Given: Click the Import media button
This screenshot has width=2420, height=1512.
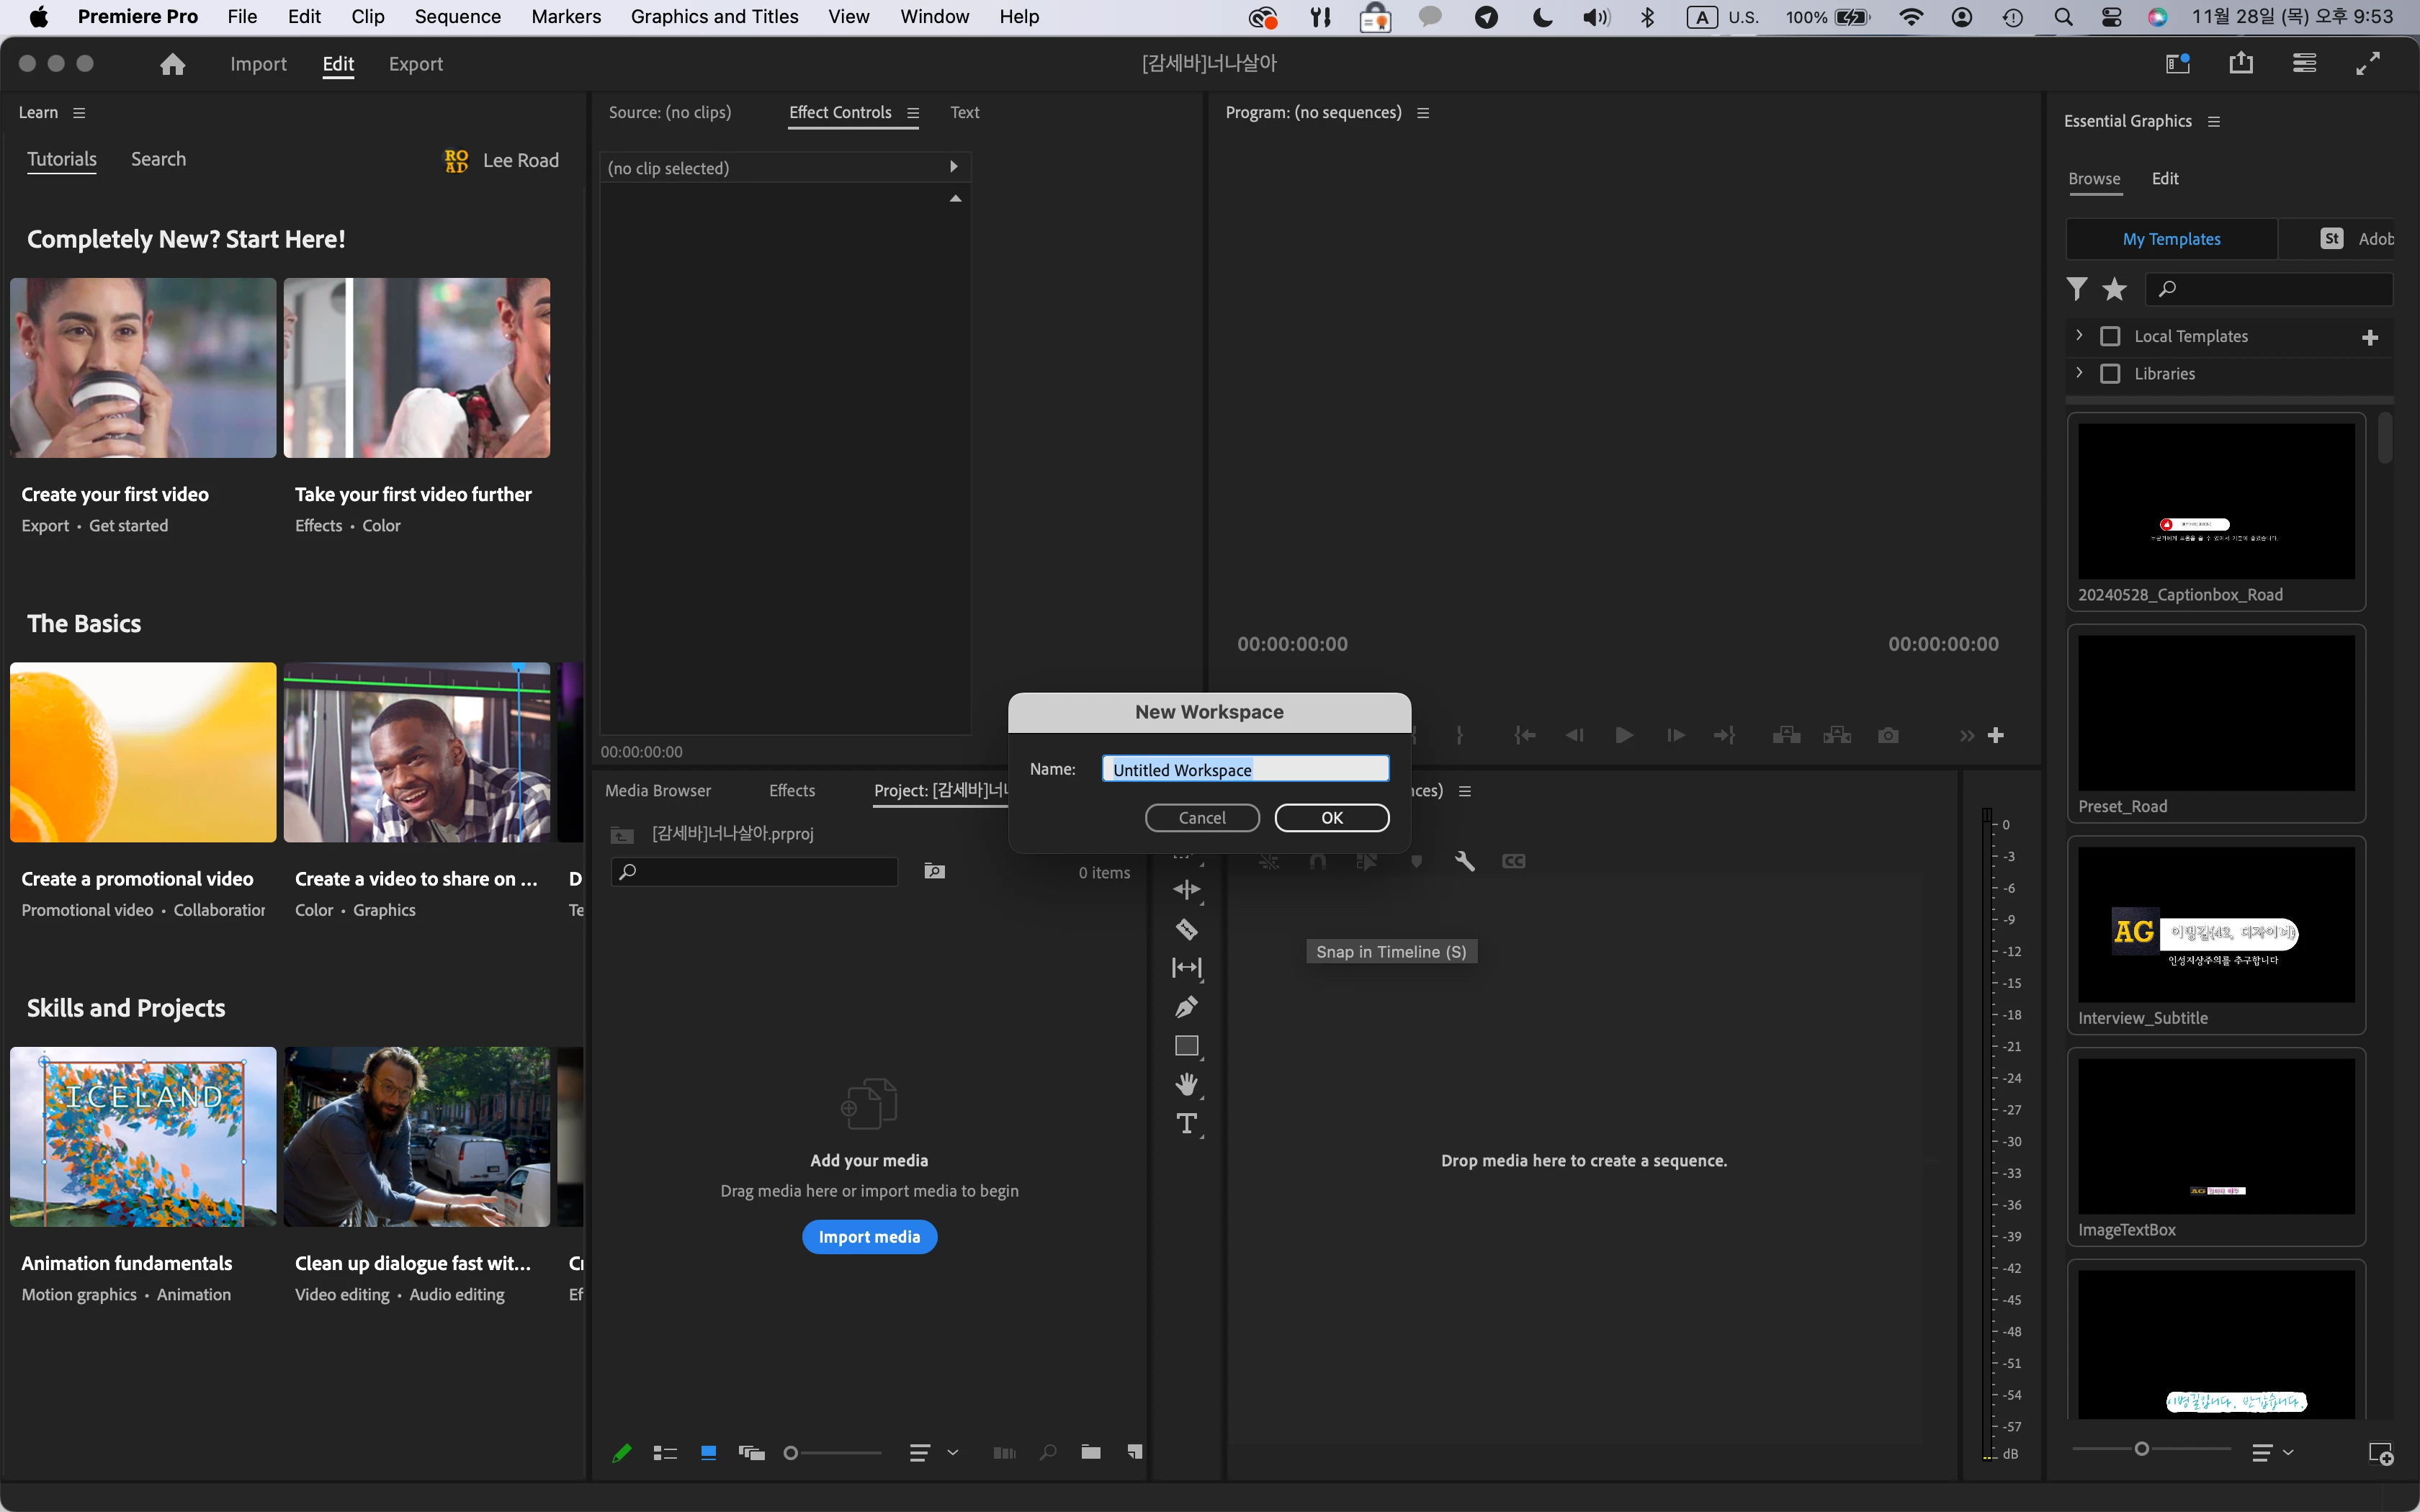Looking at the screenshot, I should coord(869,1237).
